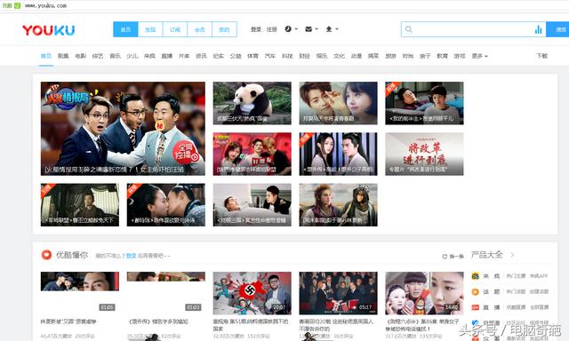Open the upload arrow icon
This screenshot has height=341, width=569.
329,29
